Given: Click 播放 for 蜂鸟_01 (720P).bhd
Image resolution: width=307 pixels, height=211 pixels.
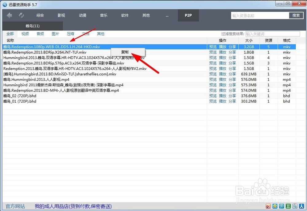Looking at the screenshot, I should click(223, 101).
